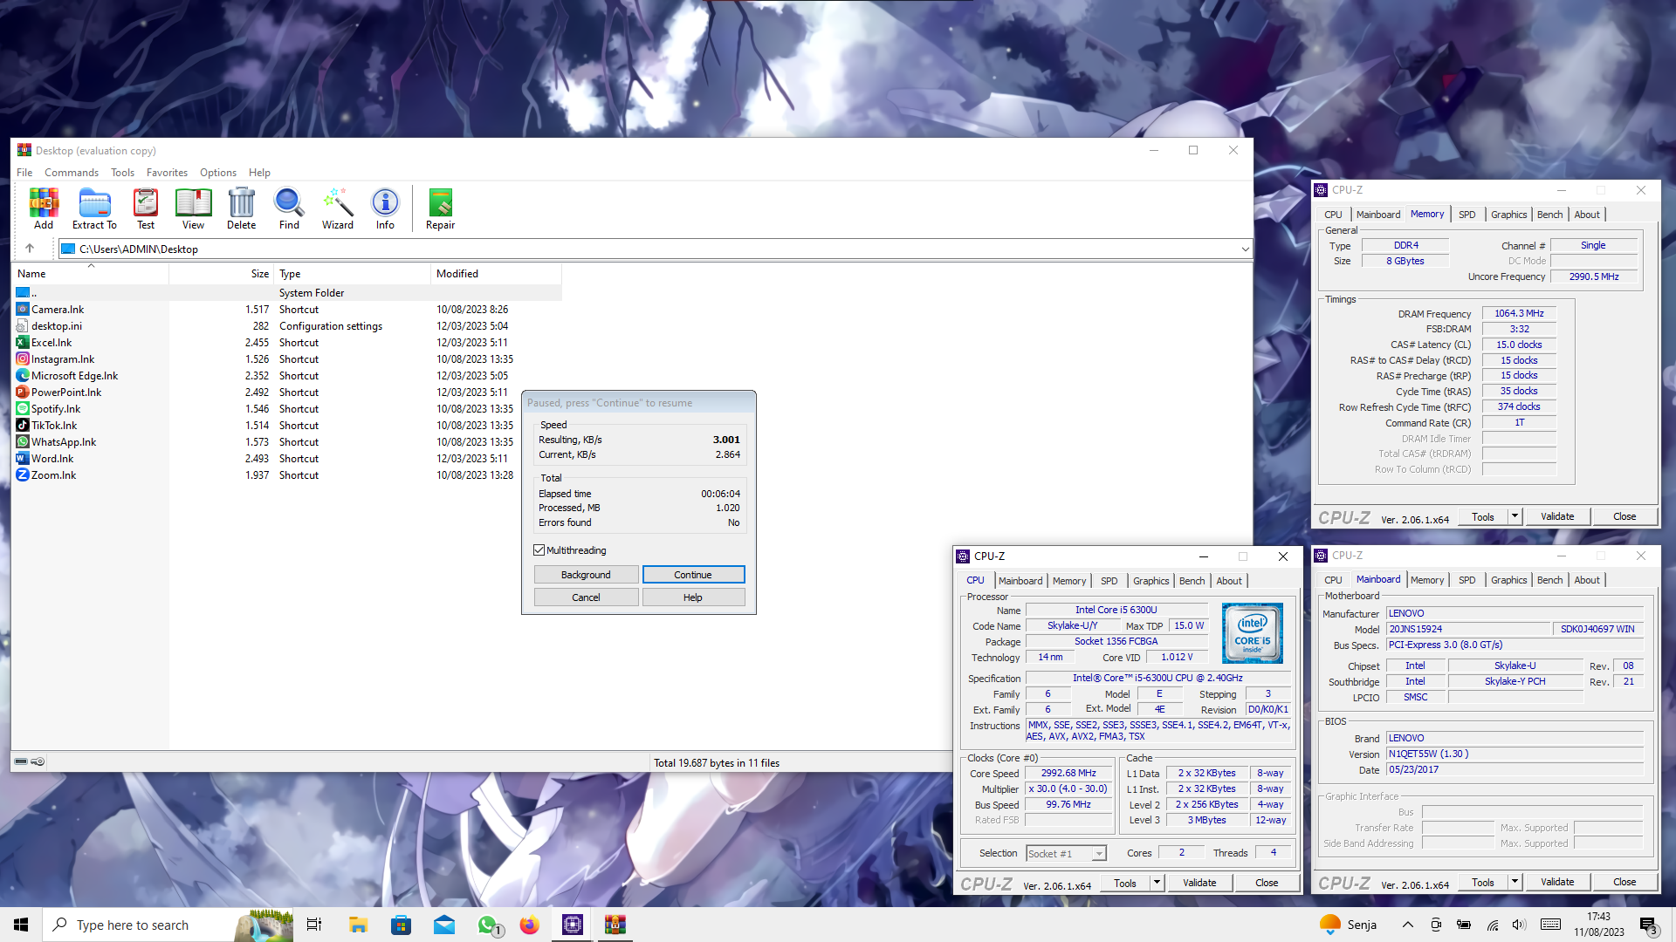Click the volume speaker tray icon

[1519, 925]
